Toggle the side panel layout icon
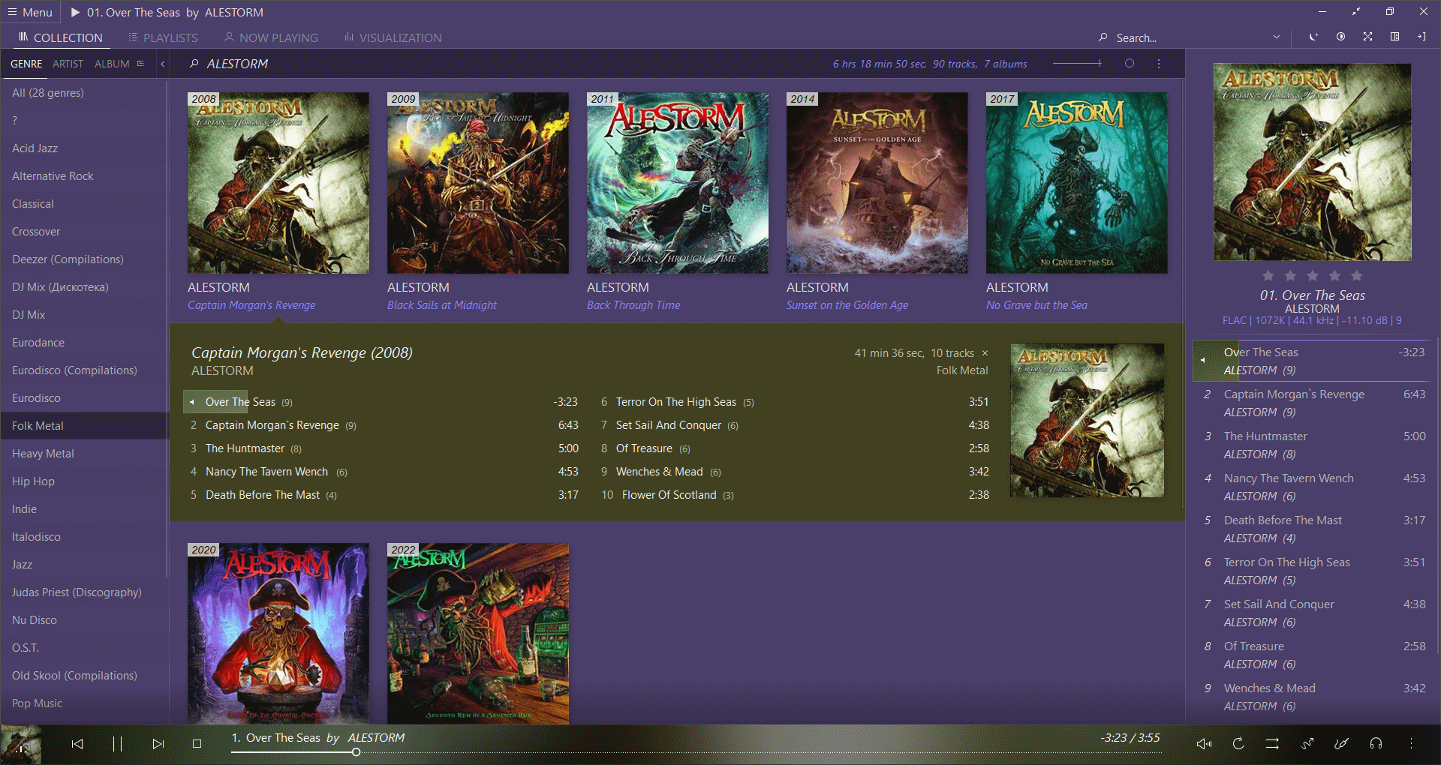The image size is (1441, 765). (x=1394, y=37)
